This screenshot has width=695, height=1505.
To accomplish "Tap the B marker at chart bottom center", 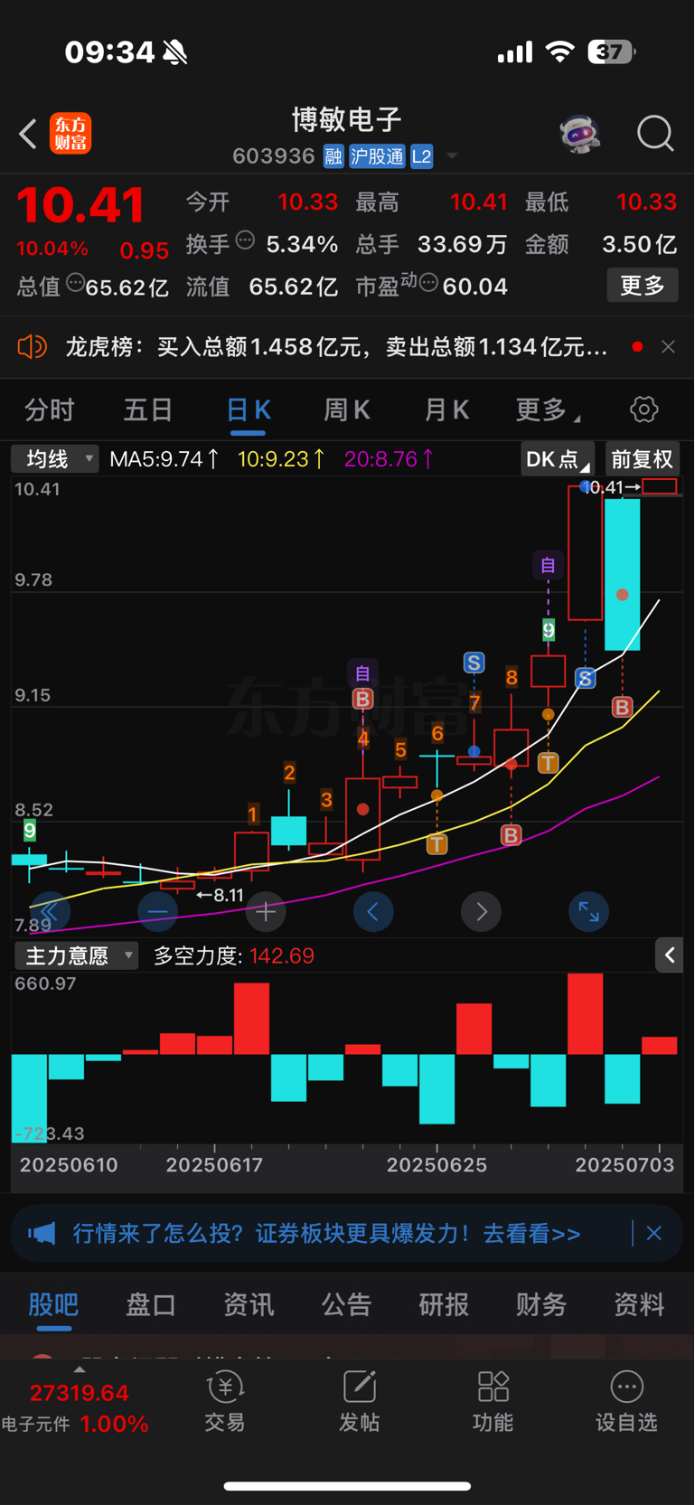I will [x=512, y=835].
